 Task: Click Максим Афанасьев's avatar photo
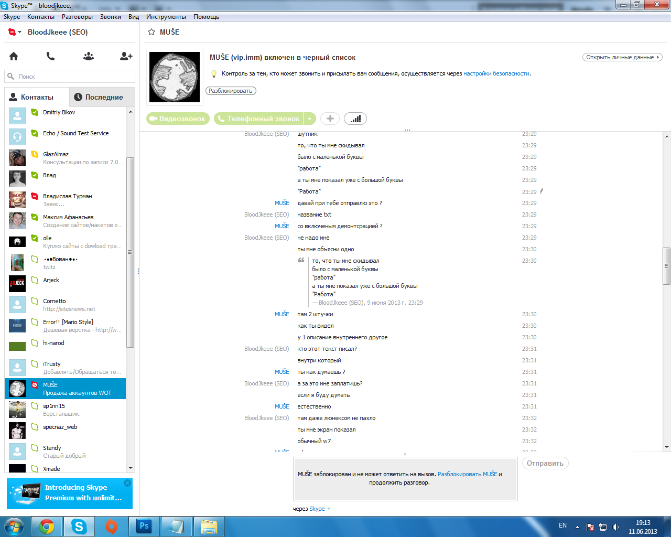17,221
